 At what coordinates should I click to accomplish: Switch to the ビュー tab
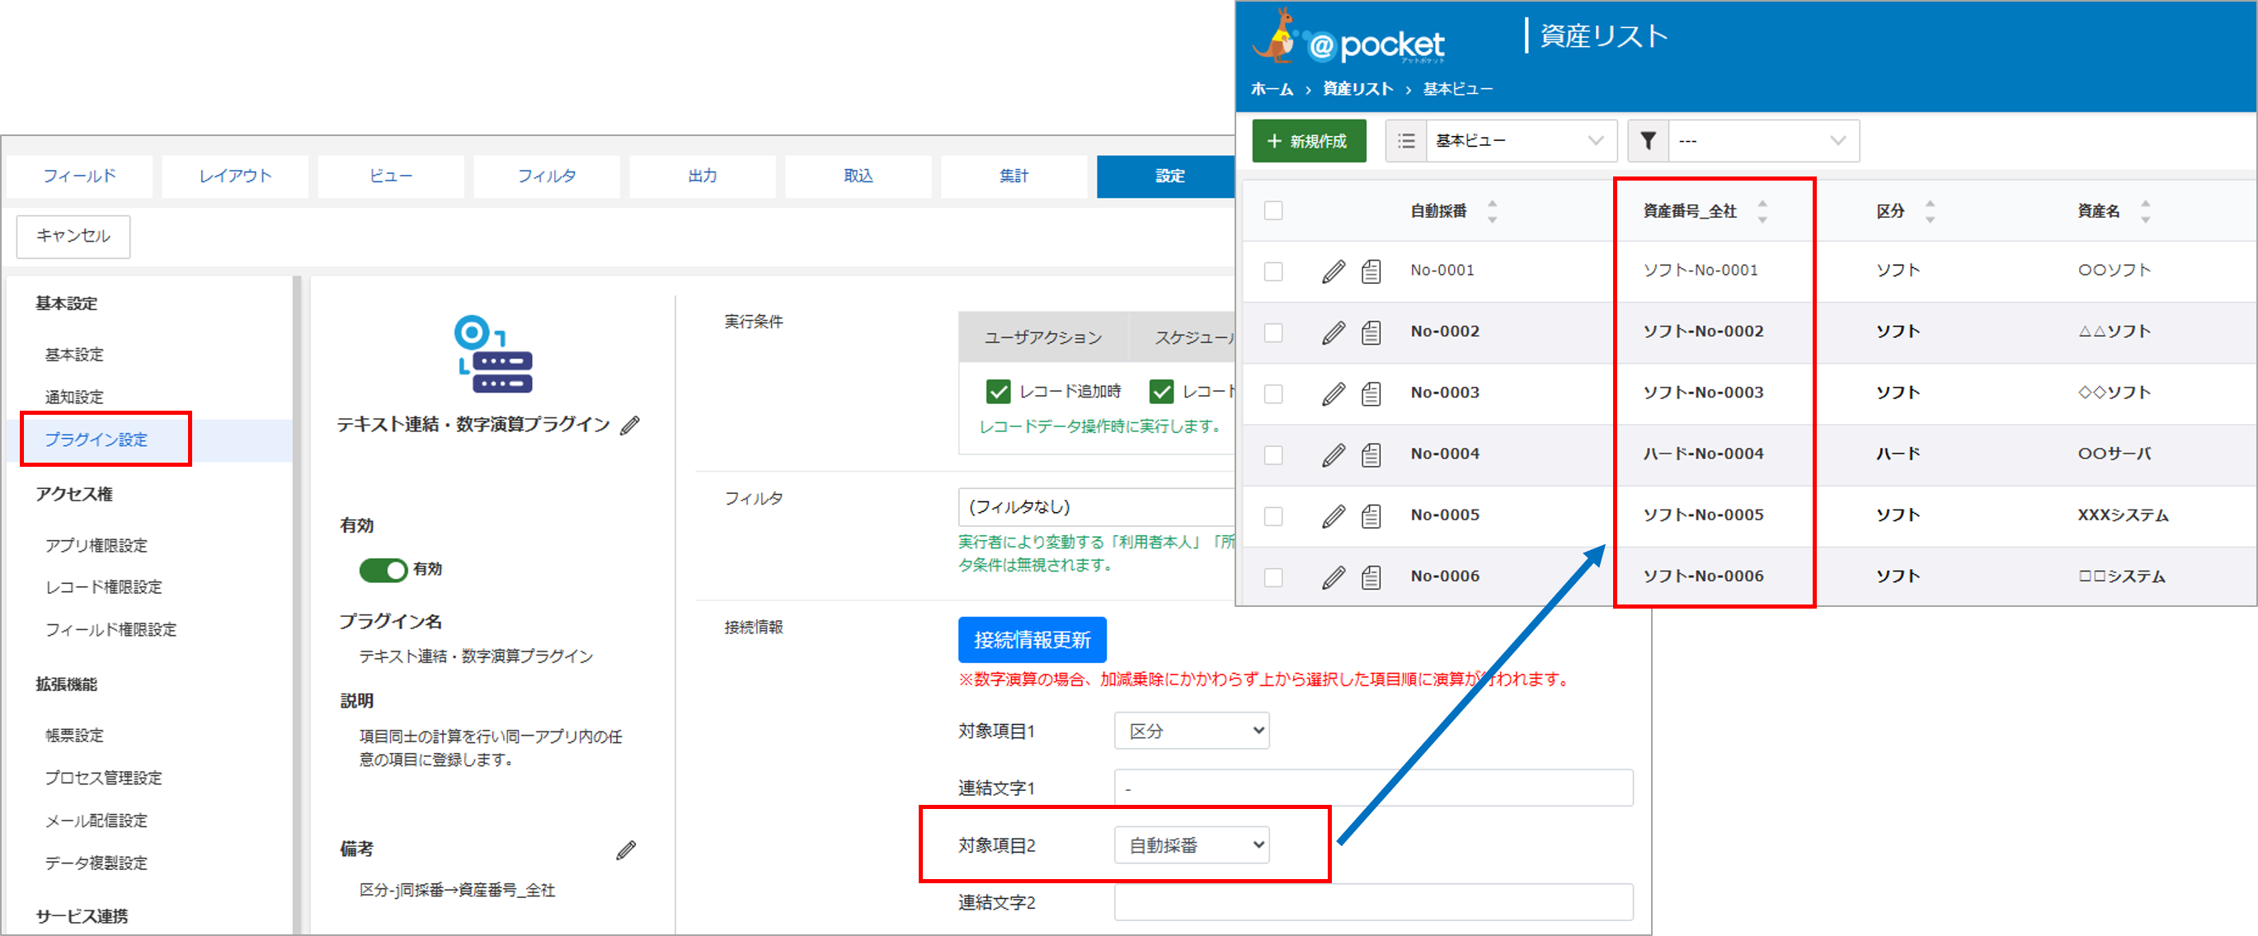pos(391,176)
